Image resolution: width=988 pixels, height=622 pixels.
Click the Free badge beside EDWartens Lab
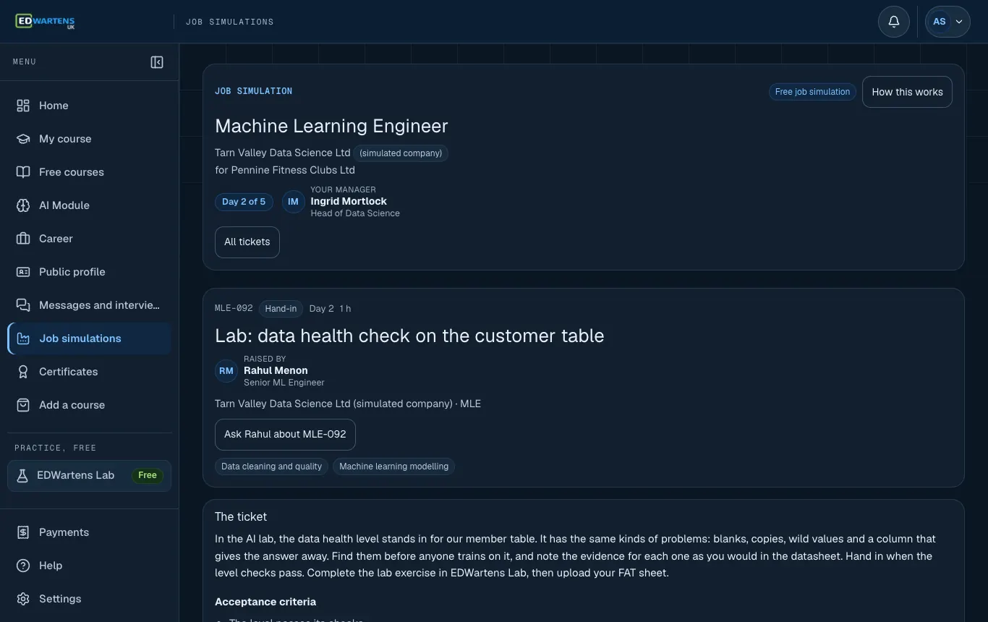coord(148,475)
